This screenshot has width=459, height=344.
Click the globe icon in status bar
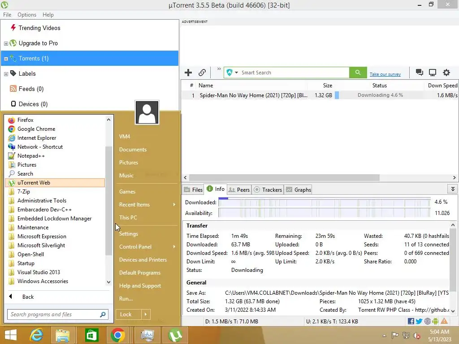(427, 321)
